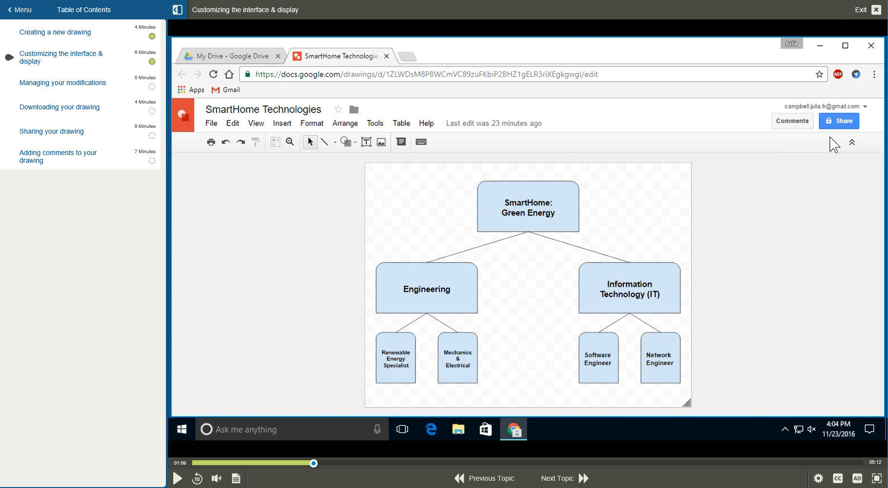Image resolution: width=888 pixels, height=488 pixels.
Task: Expand the line tool dropdown arrow
Action: tap(335, 142)
